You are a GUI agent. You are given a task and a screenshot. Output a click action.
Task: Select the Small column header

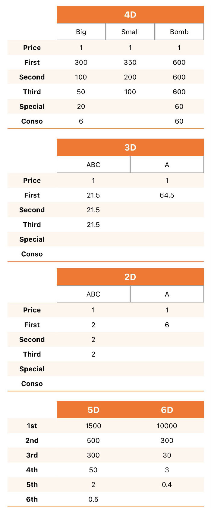tap(130, 32)
